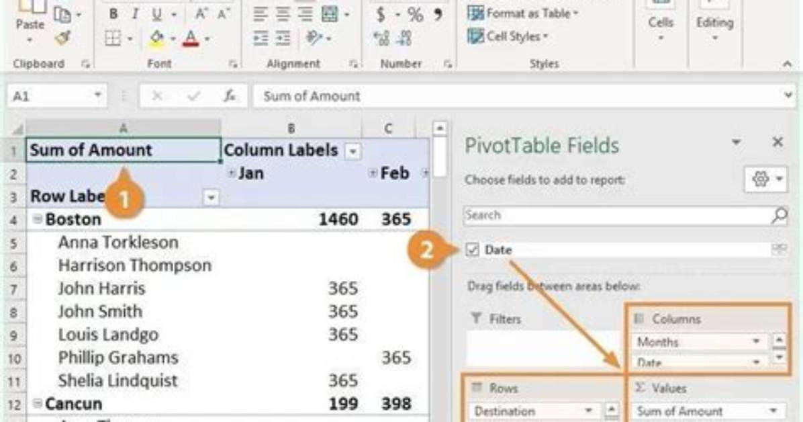The width and height of the screenshot is (803, 422).
Task: Open the Editing group menu
Action: click(714, 22)
